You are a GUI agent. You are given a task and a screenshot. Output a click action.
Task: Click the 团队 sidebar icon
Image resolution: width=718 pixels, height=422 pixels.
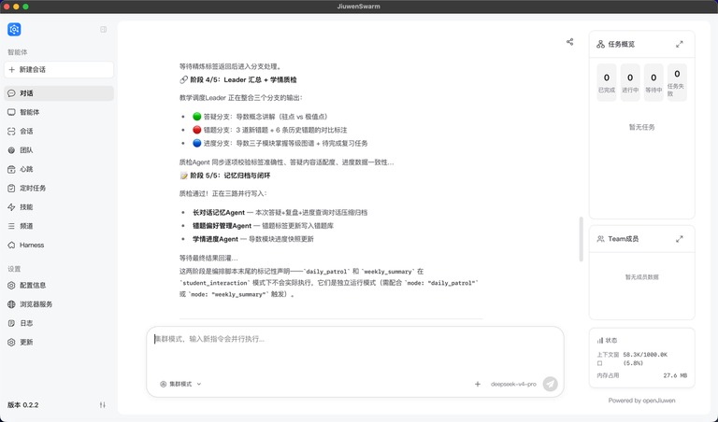(x=11, y=150)
